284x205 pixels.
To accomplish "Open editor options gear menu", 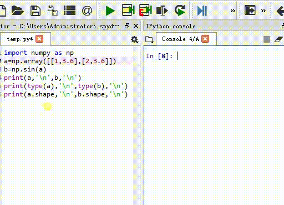I will 135,39.
